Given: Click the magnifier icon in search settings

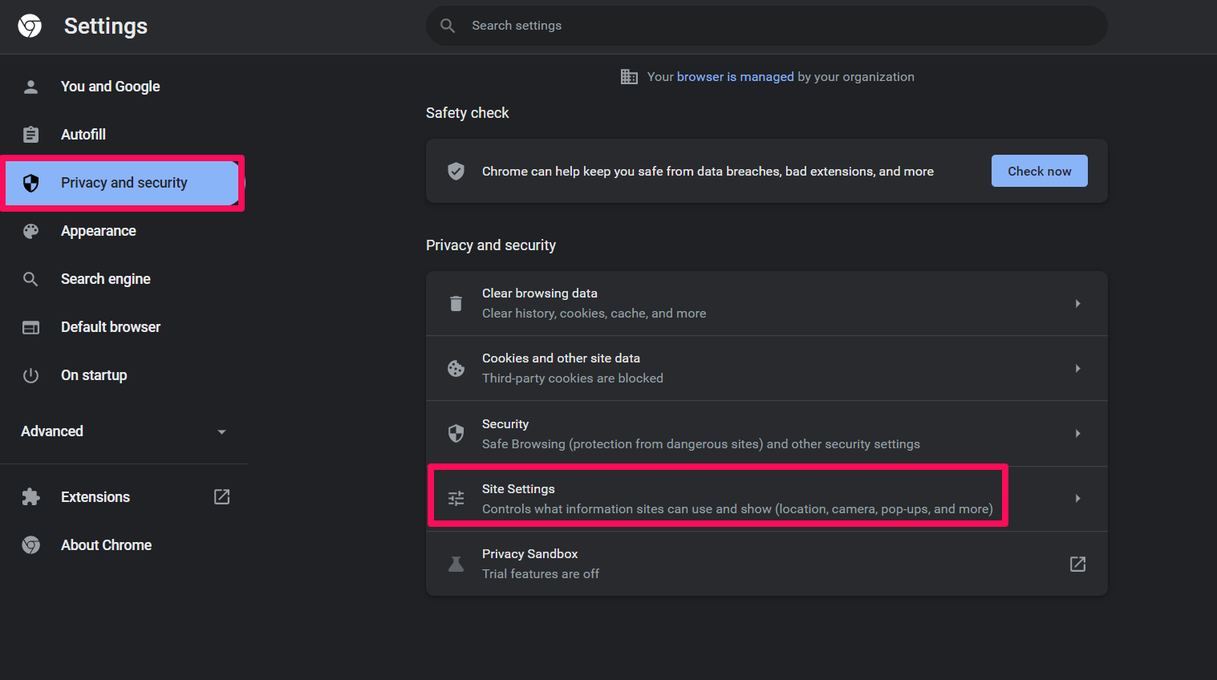Looking at the screenshot, I should (x=448, y=26).
